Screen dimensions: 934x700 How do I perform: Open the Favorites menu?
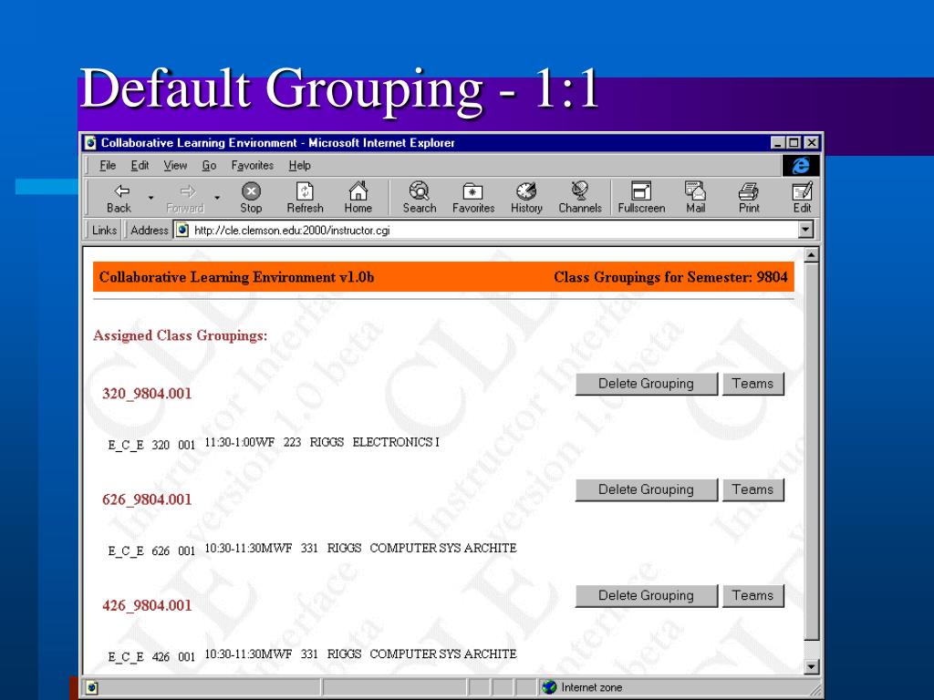(x=252, y=166)
